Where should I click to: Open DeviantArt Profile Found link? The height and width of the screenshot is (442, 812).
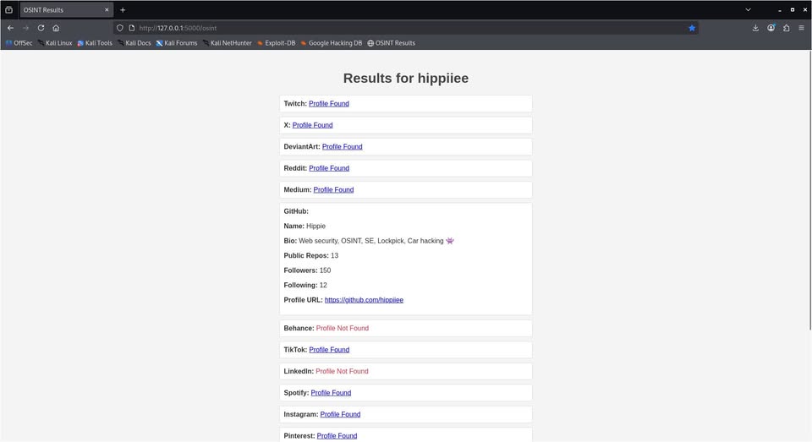(343, 147)
